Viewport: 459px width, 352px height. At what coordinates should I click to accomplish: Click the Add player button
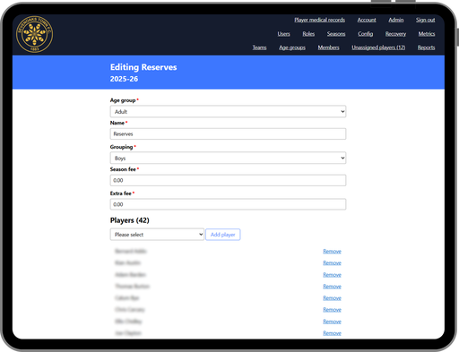[x=223, y=235]
